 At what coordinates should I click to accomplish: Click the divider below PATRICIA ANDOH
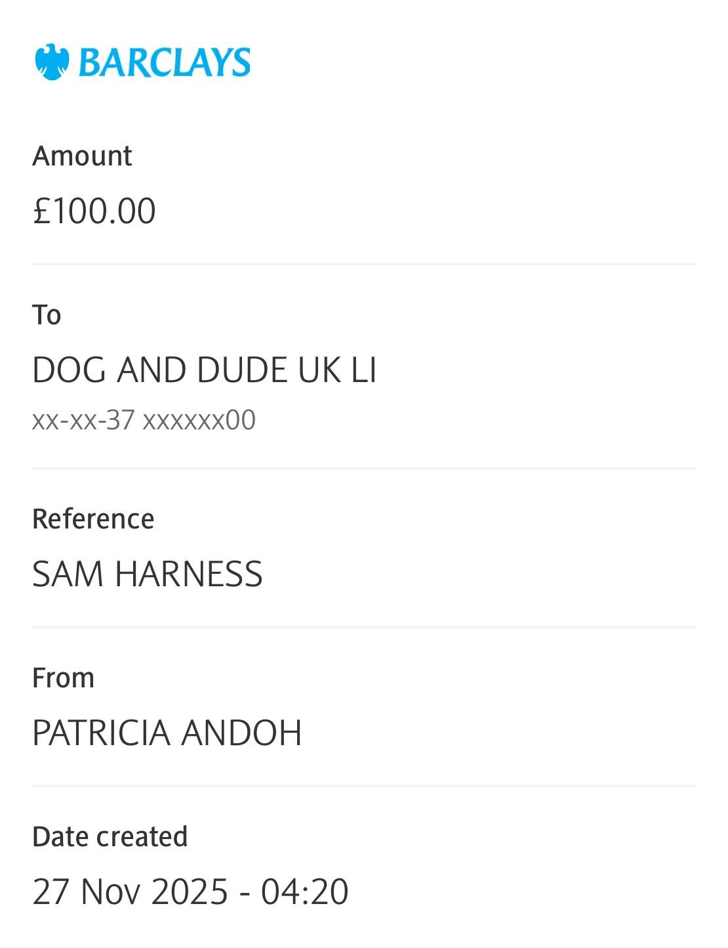(x=364, y=786)
